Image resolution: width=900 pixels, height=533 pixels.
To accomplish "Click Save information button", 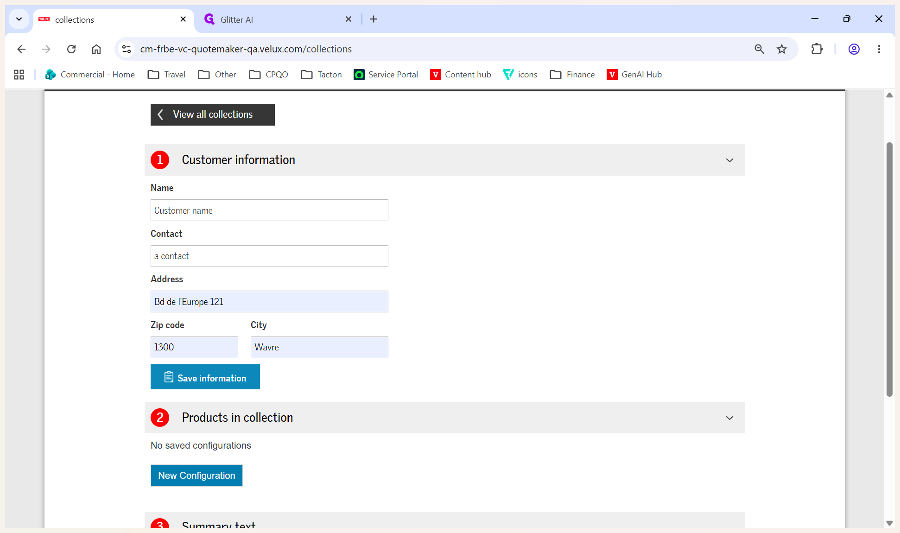I will [205, 377].
